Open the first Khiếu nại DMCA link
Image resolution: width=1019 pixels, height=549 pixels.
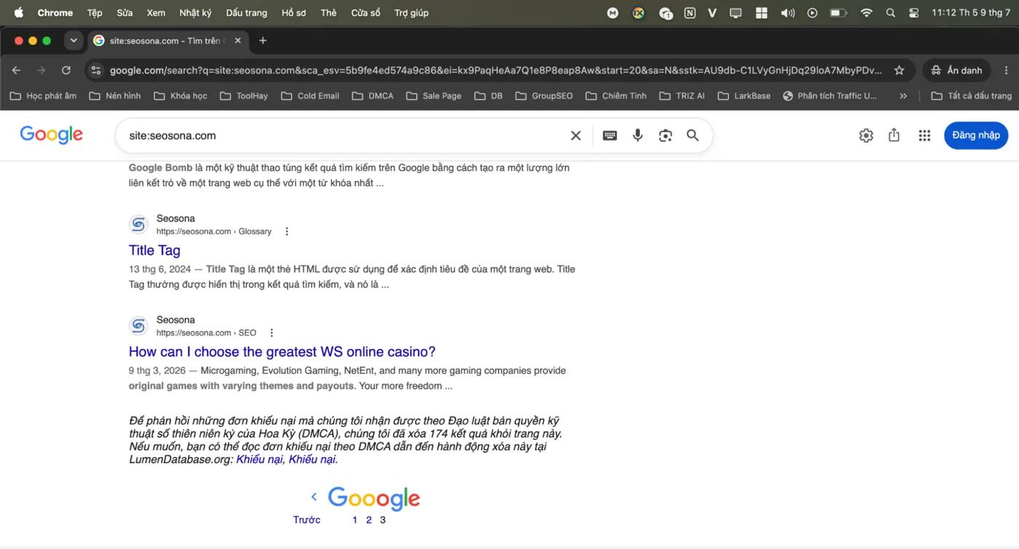[260, 460]
